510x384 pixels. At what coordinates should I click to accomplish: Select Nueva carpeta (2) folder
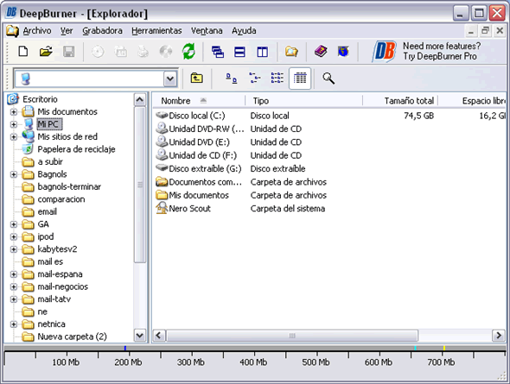(73, 337)
